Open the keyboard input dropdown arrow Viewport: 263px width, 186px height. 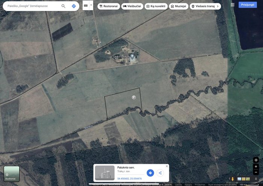point(91,5)
